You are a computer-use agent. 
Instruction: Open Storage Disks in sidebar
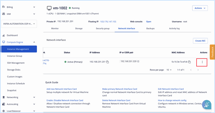point(14,70)
